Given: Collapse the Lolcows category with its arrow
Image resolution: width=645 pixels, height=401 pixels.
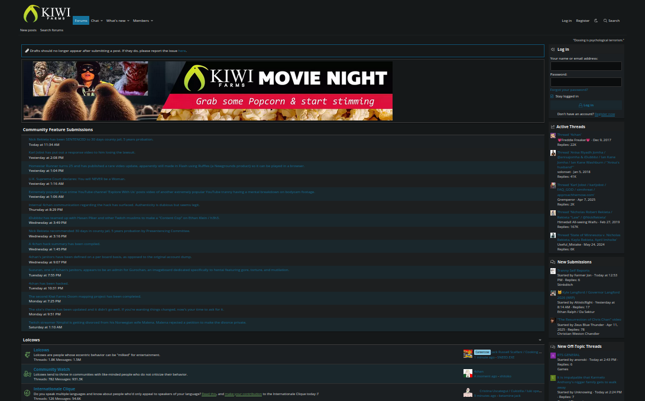Looking at the screenshot, I should [540, 340].
